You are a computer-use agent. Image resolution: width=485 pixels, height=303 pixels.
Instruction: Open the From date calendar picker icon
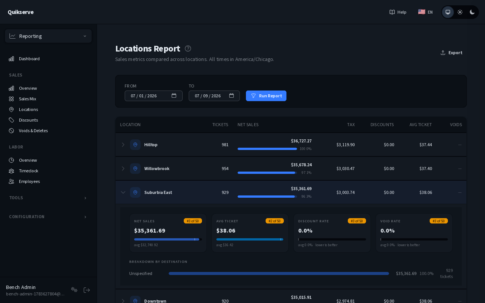click(x=174, y=96)
